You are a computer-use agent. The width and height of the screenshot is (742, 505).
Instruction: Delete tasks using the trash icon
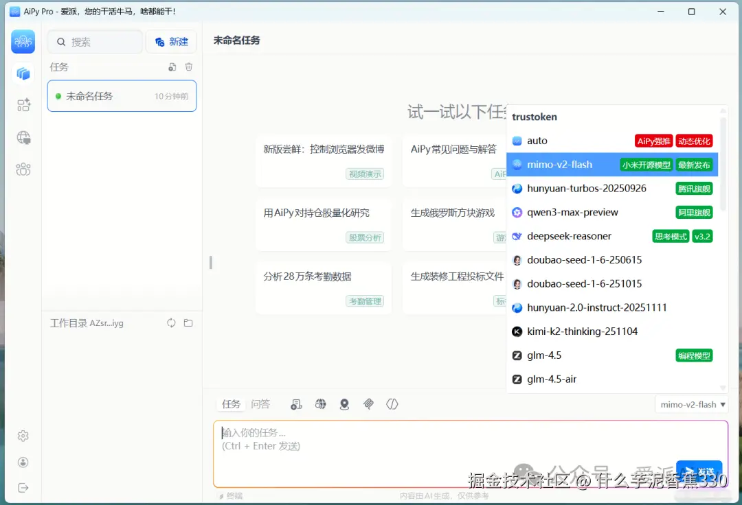pyautogui.click(x=189, y=67)
